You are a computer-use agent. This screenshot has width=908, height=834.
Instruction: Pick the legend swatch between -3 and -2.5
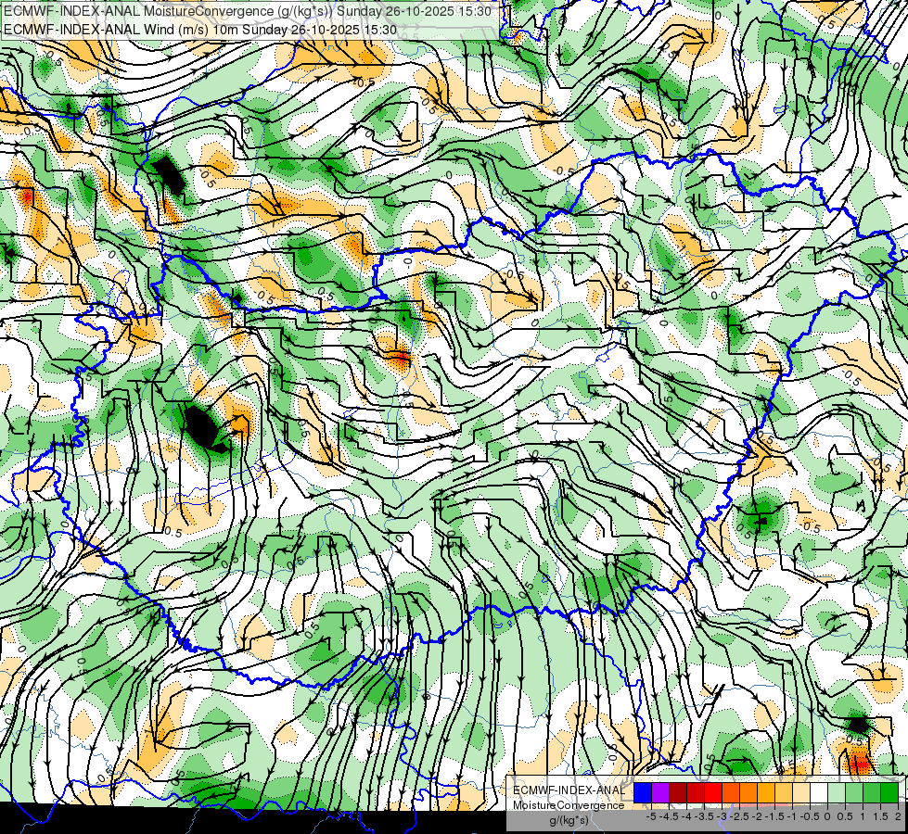click(731, 793)
